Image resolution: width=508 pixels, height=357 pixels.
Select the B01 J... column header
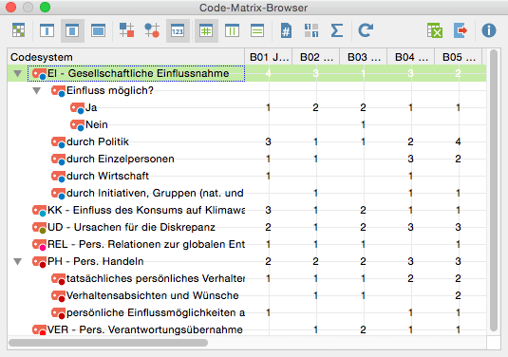pos(269,57)
